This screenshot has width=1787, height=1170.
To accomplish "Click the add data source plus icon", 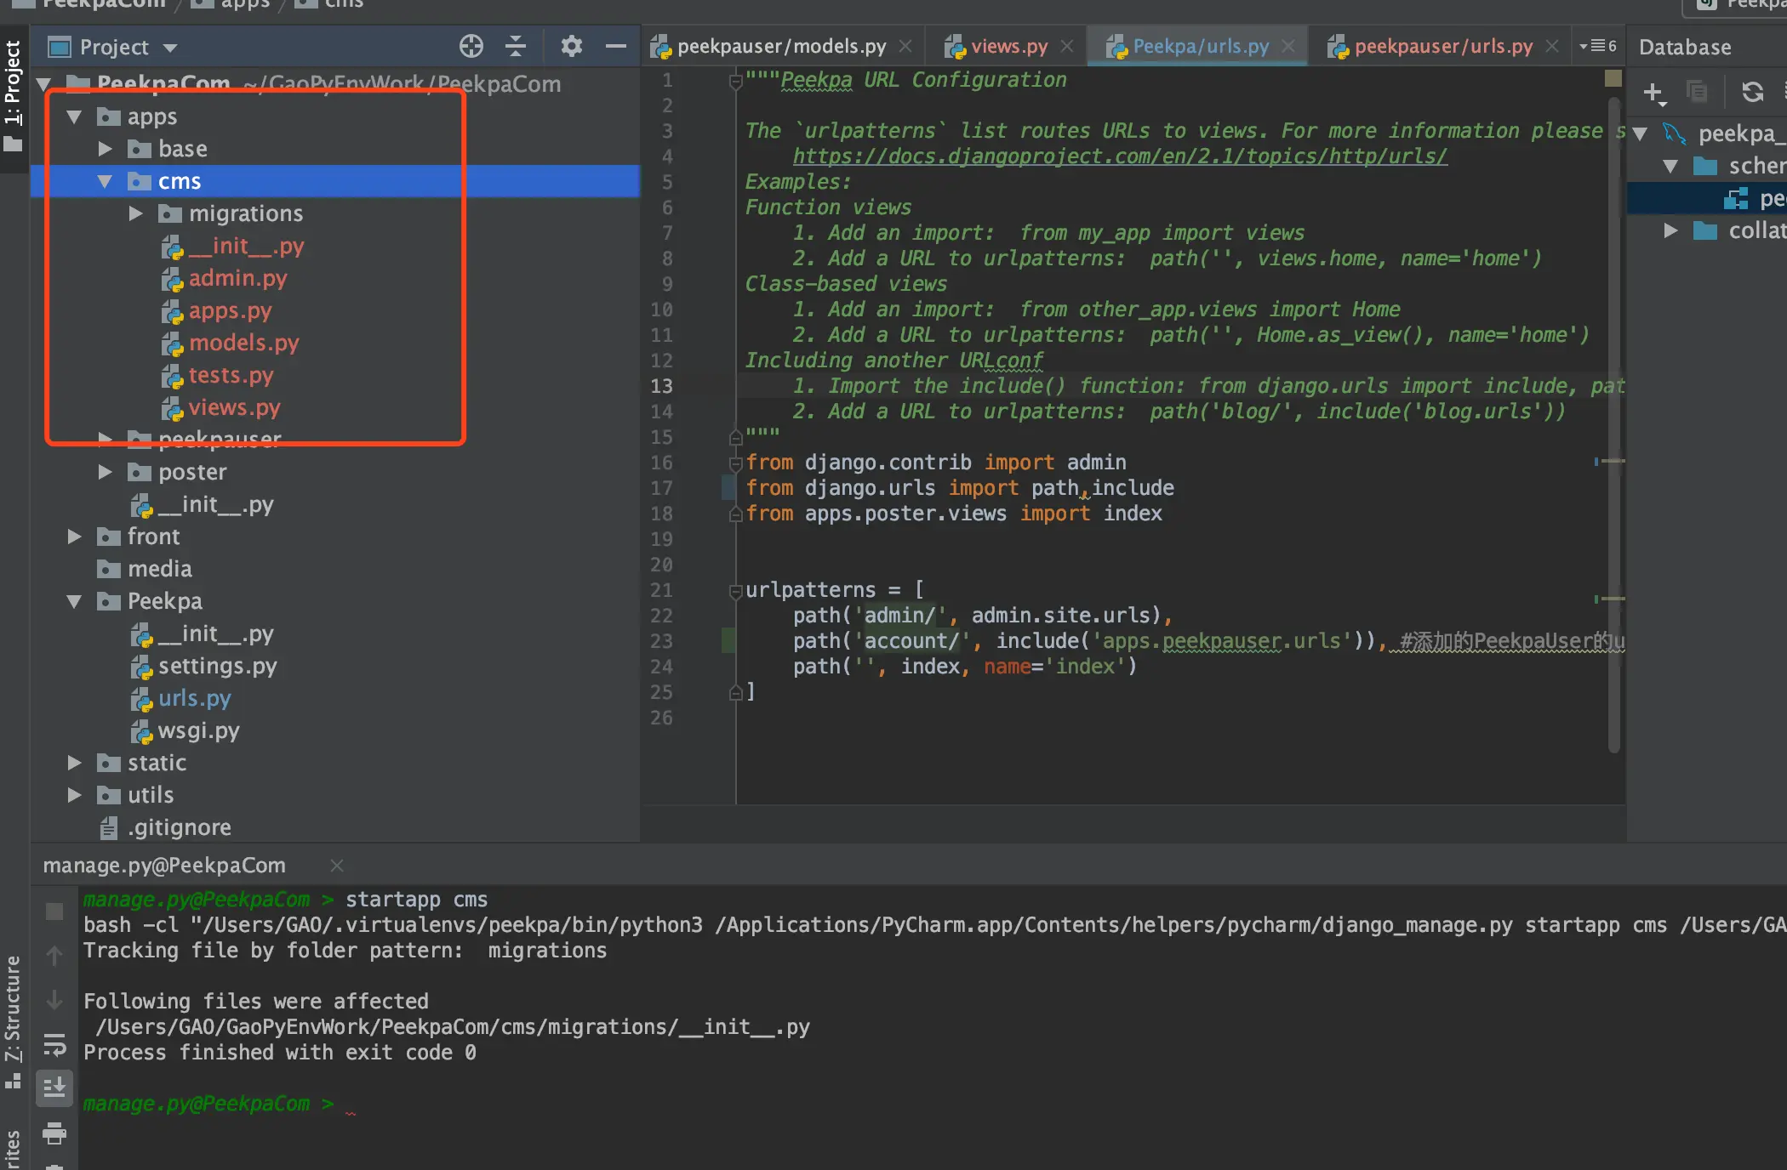I will click(x=1653, y=92).
